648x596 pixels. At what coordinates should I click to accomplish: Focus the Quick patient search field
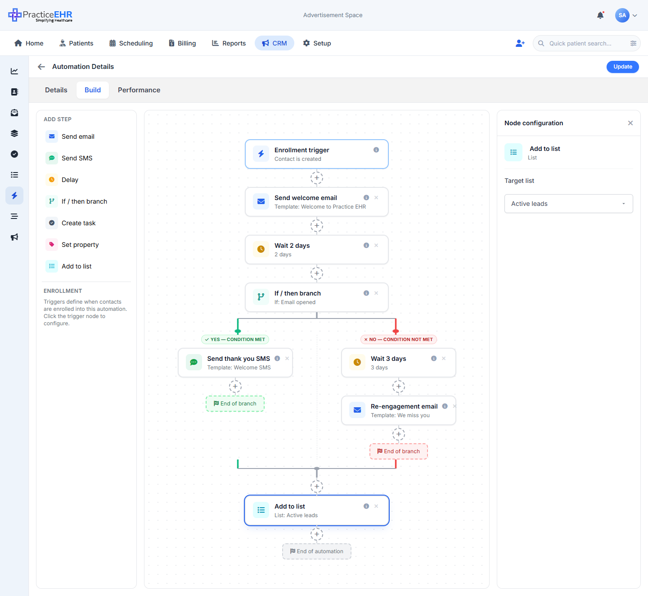(586, 43)
